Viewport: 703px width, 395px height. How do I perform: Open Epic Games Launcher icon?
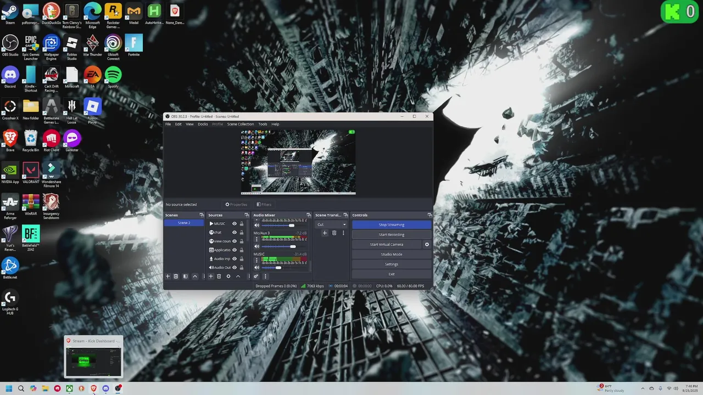[x=31, y=47]
